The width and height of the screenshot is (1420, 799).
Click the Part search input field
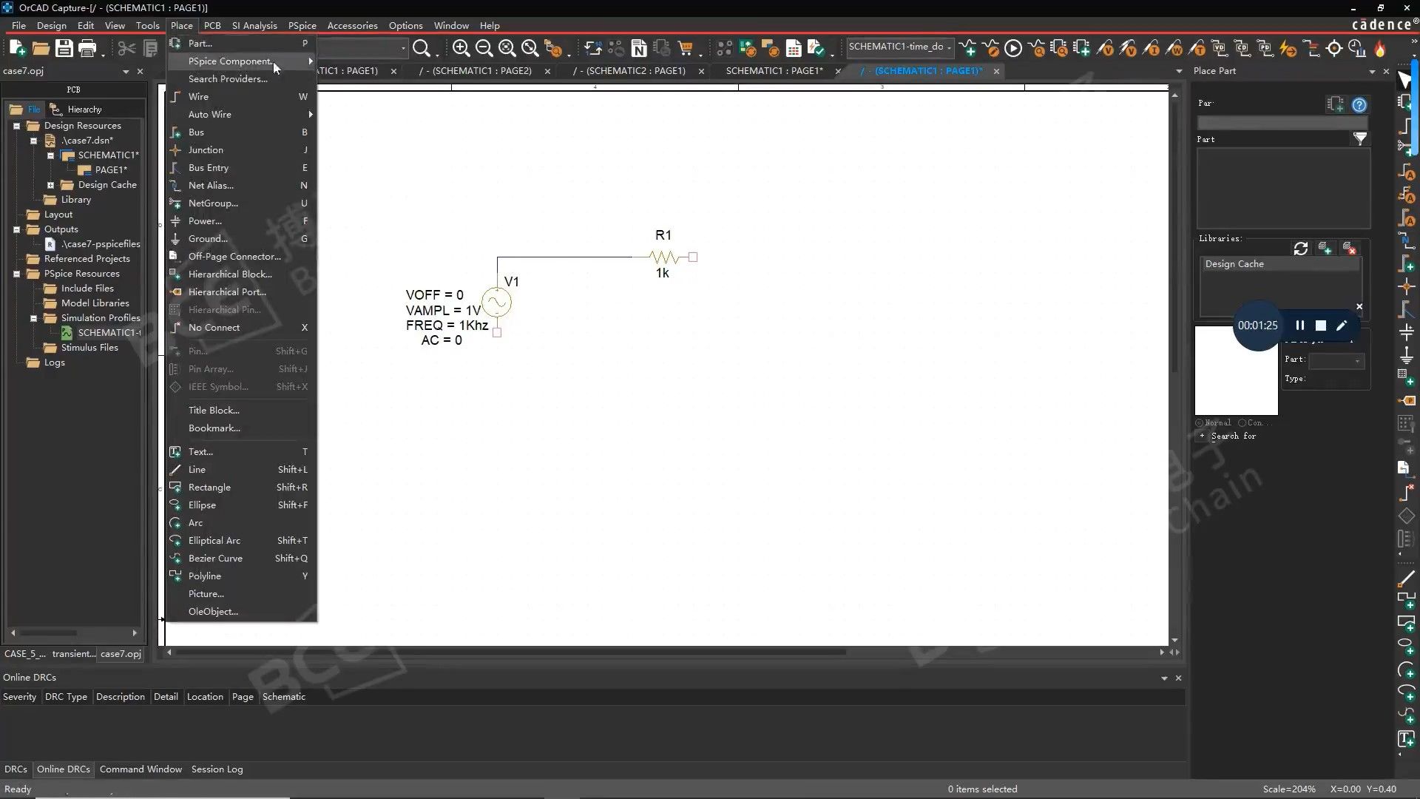1282,122
